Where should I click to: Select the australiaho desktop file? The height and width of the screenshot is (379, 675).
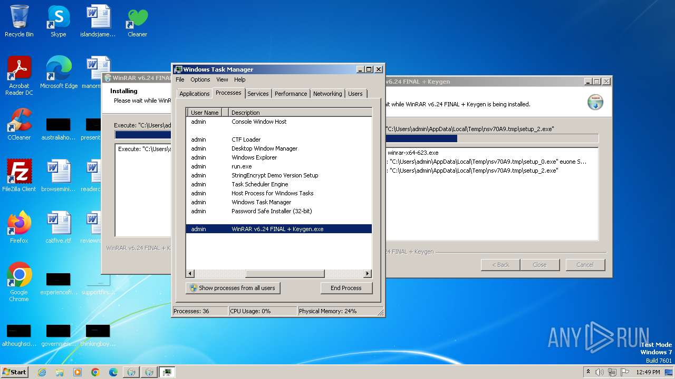59,129
